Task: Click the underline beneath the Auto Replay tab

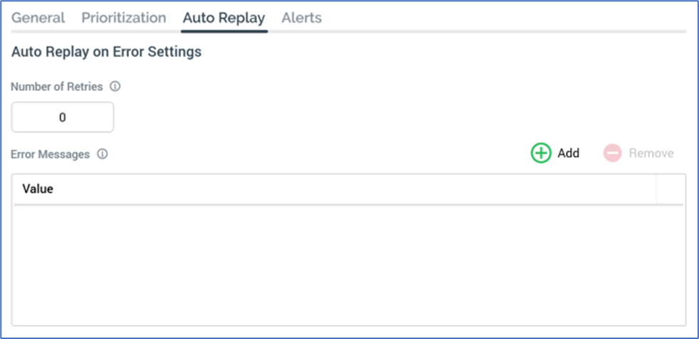Action: [x=224, y=31]
